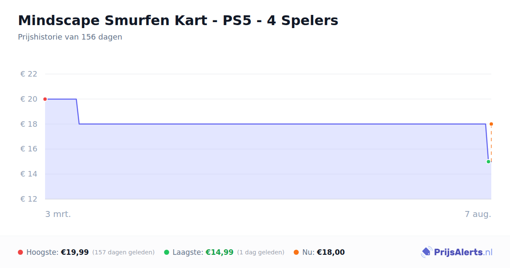Click the title Mindscape Smurfen Kart
510x268 pixels.
[178, 20]
